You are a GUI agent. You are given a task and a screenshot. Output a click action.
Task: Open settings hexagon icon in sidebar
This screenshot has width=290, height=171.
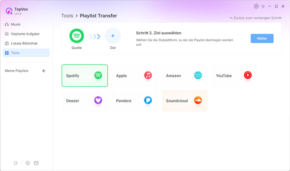28,163
